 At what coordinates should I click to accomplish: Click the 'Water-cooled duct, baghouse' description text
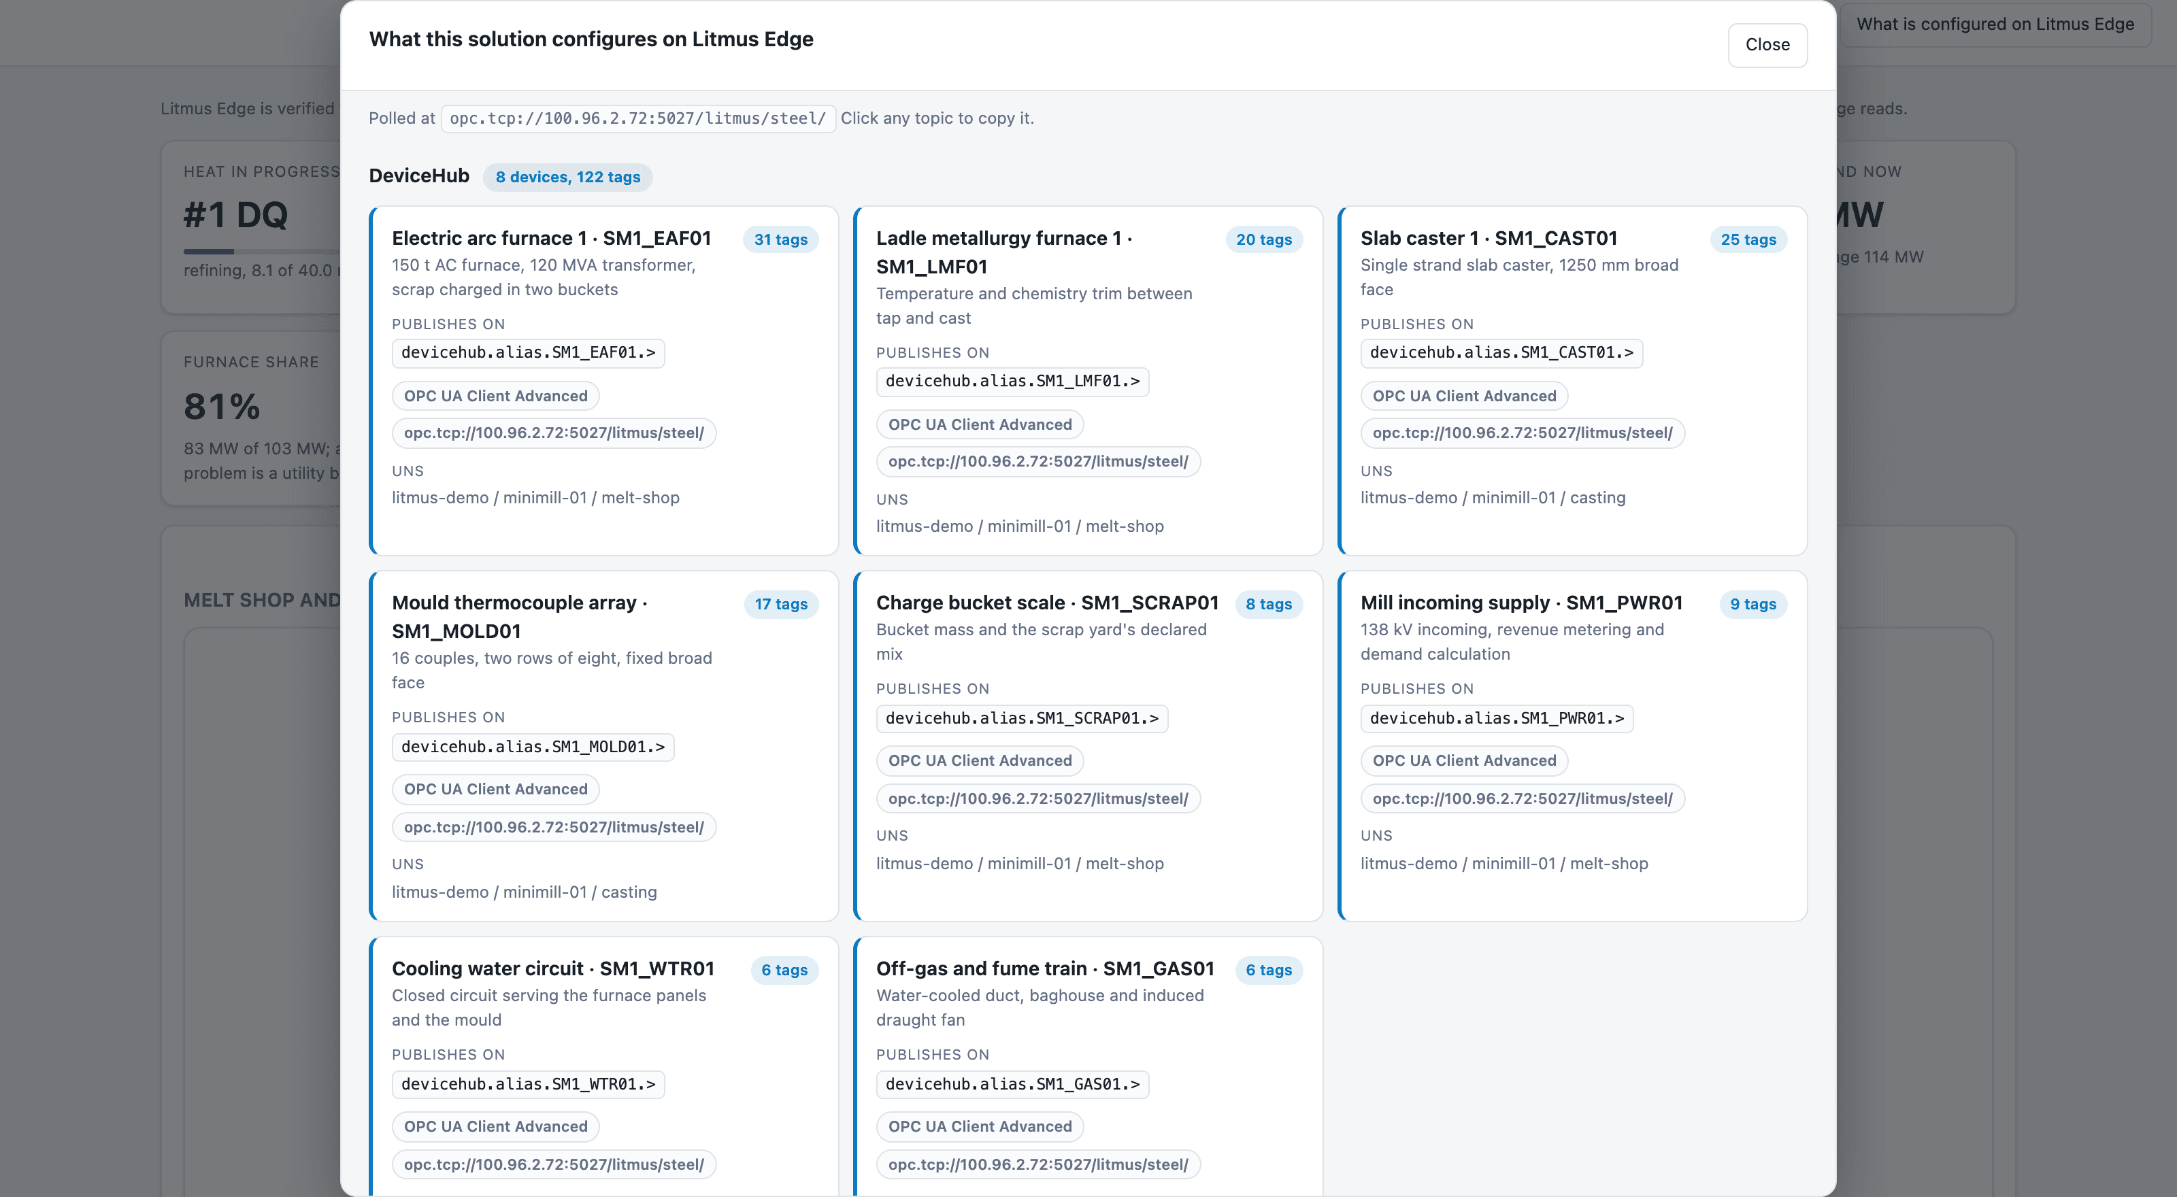(x=1040, y=1008)
